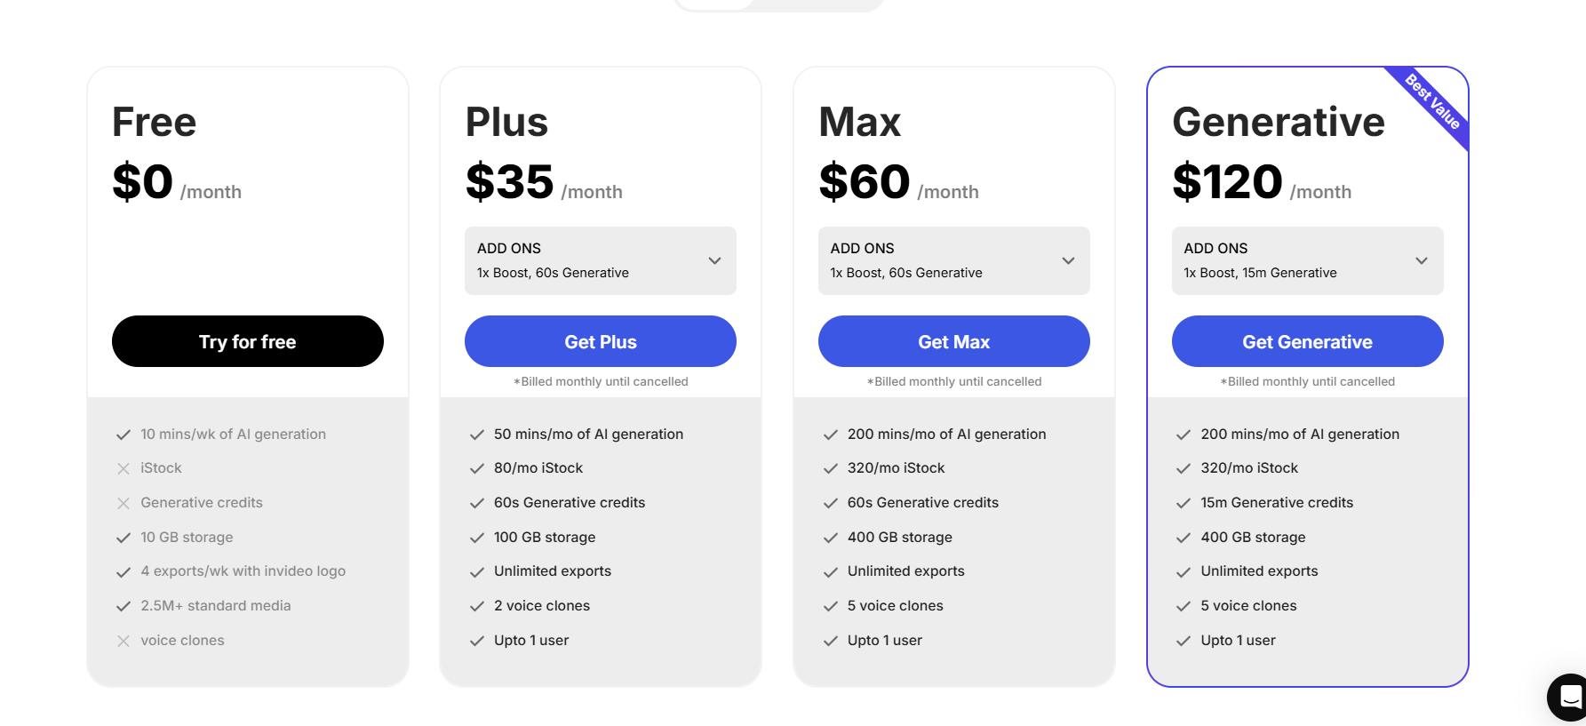Toggle the billing period switch at the top

click(x=779, y=4)
